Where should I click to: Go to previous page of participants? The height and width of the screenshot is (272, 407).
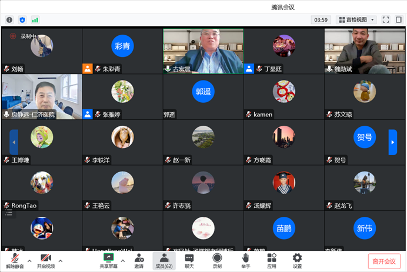(14, 142)
